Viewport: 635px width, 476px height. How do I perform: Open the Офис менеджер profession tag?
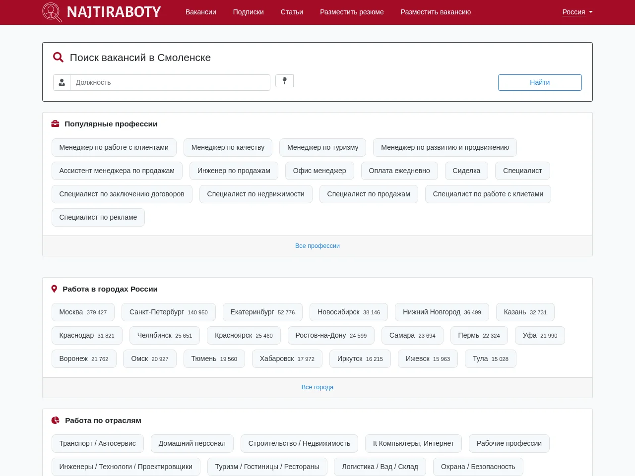(319, 171)
